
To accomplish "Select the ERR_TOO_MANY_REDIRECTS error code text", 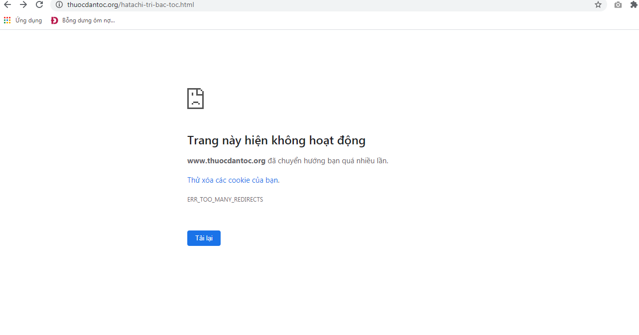I will tap(225, 200).
